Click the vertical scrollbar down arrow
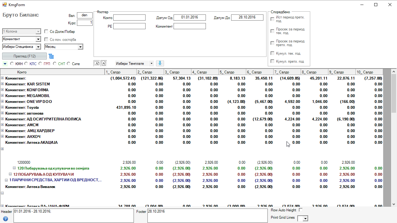The height and width of the screenshot is (223, 397). click(394, 204)
